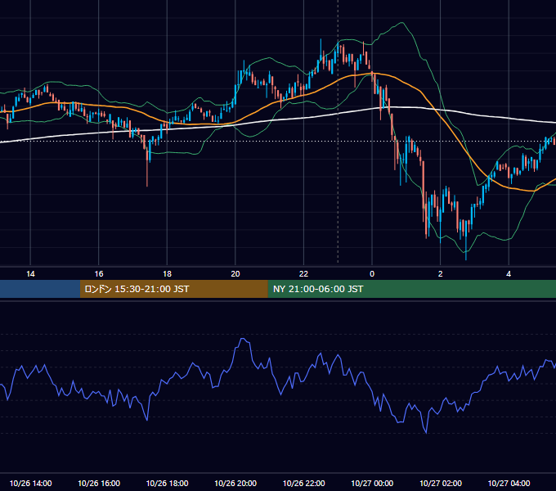This screenshot has height=491, width=556.
Task: Select the 10/27 00:00 date label
Action: click(372, 483)
